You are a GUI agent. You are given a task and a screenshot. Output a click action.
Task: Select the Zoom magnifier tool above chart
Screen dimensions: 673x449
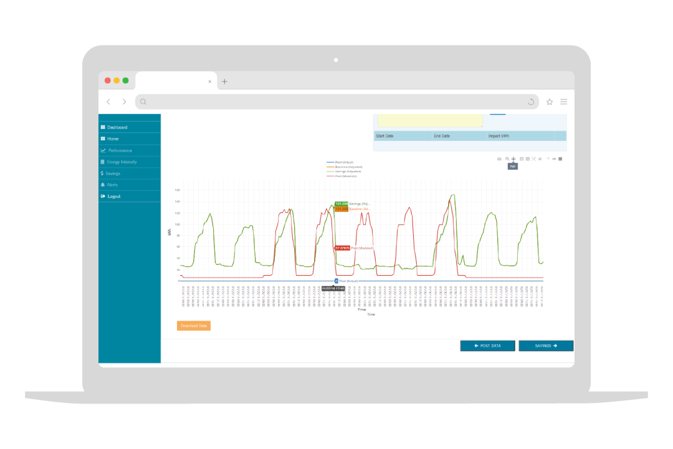pyautogui.click(x=507, y=159)
